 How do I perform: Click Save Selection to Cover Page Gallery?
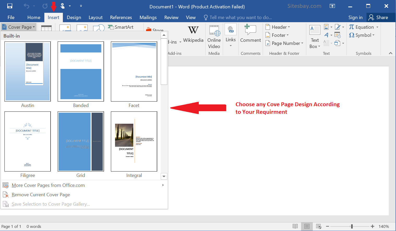(x=84, y=204)
